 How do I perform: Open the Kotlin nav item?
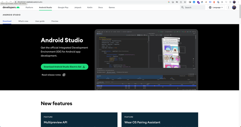90,7
